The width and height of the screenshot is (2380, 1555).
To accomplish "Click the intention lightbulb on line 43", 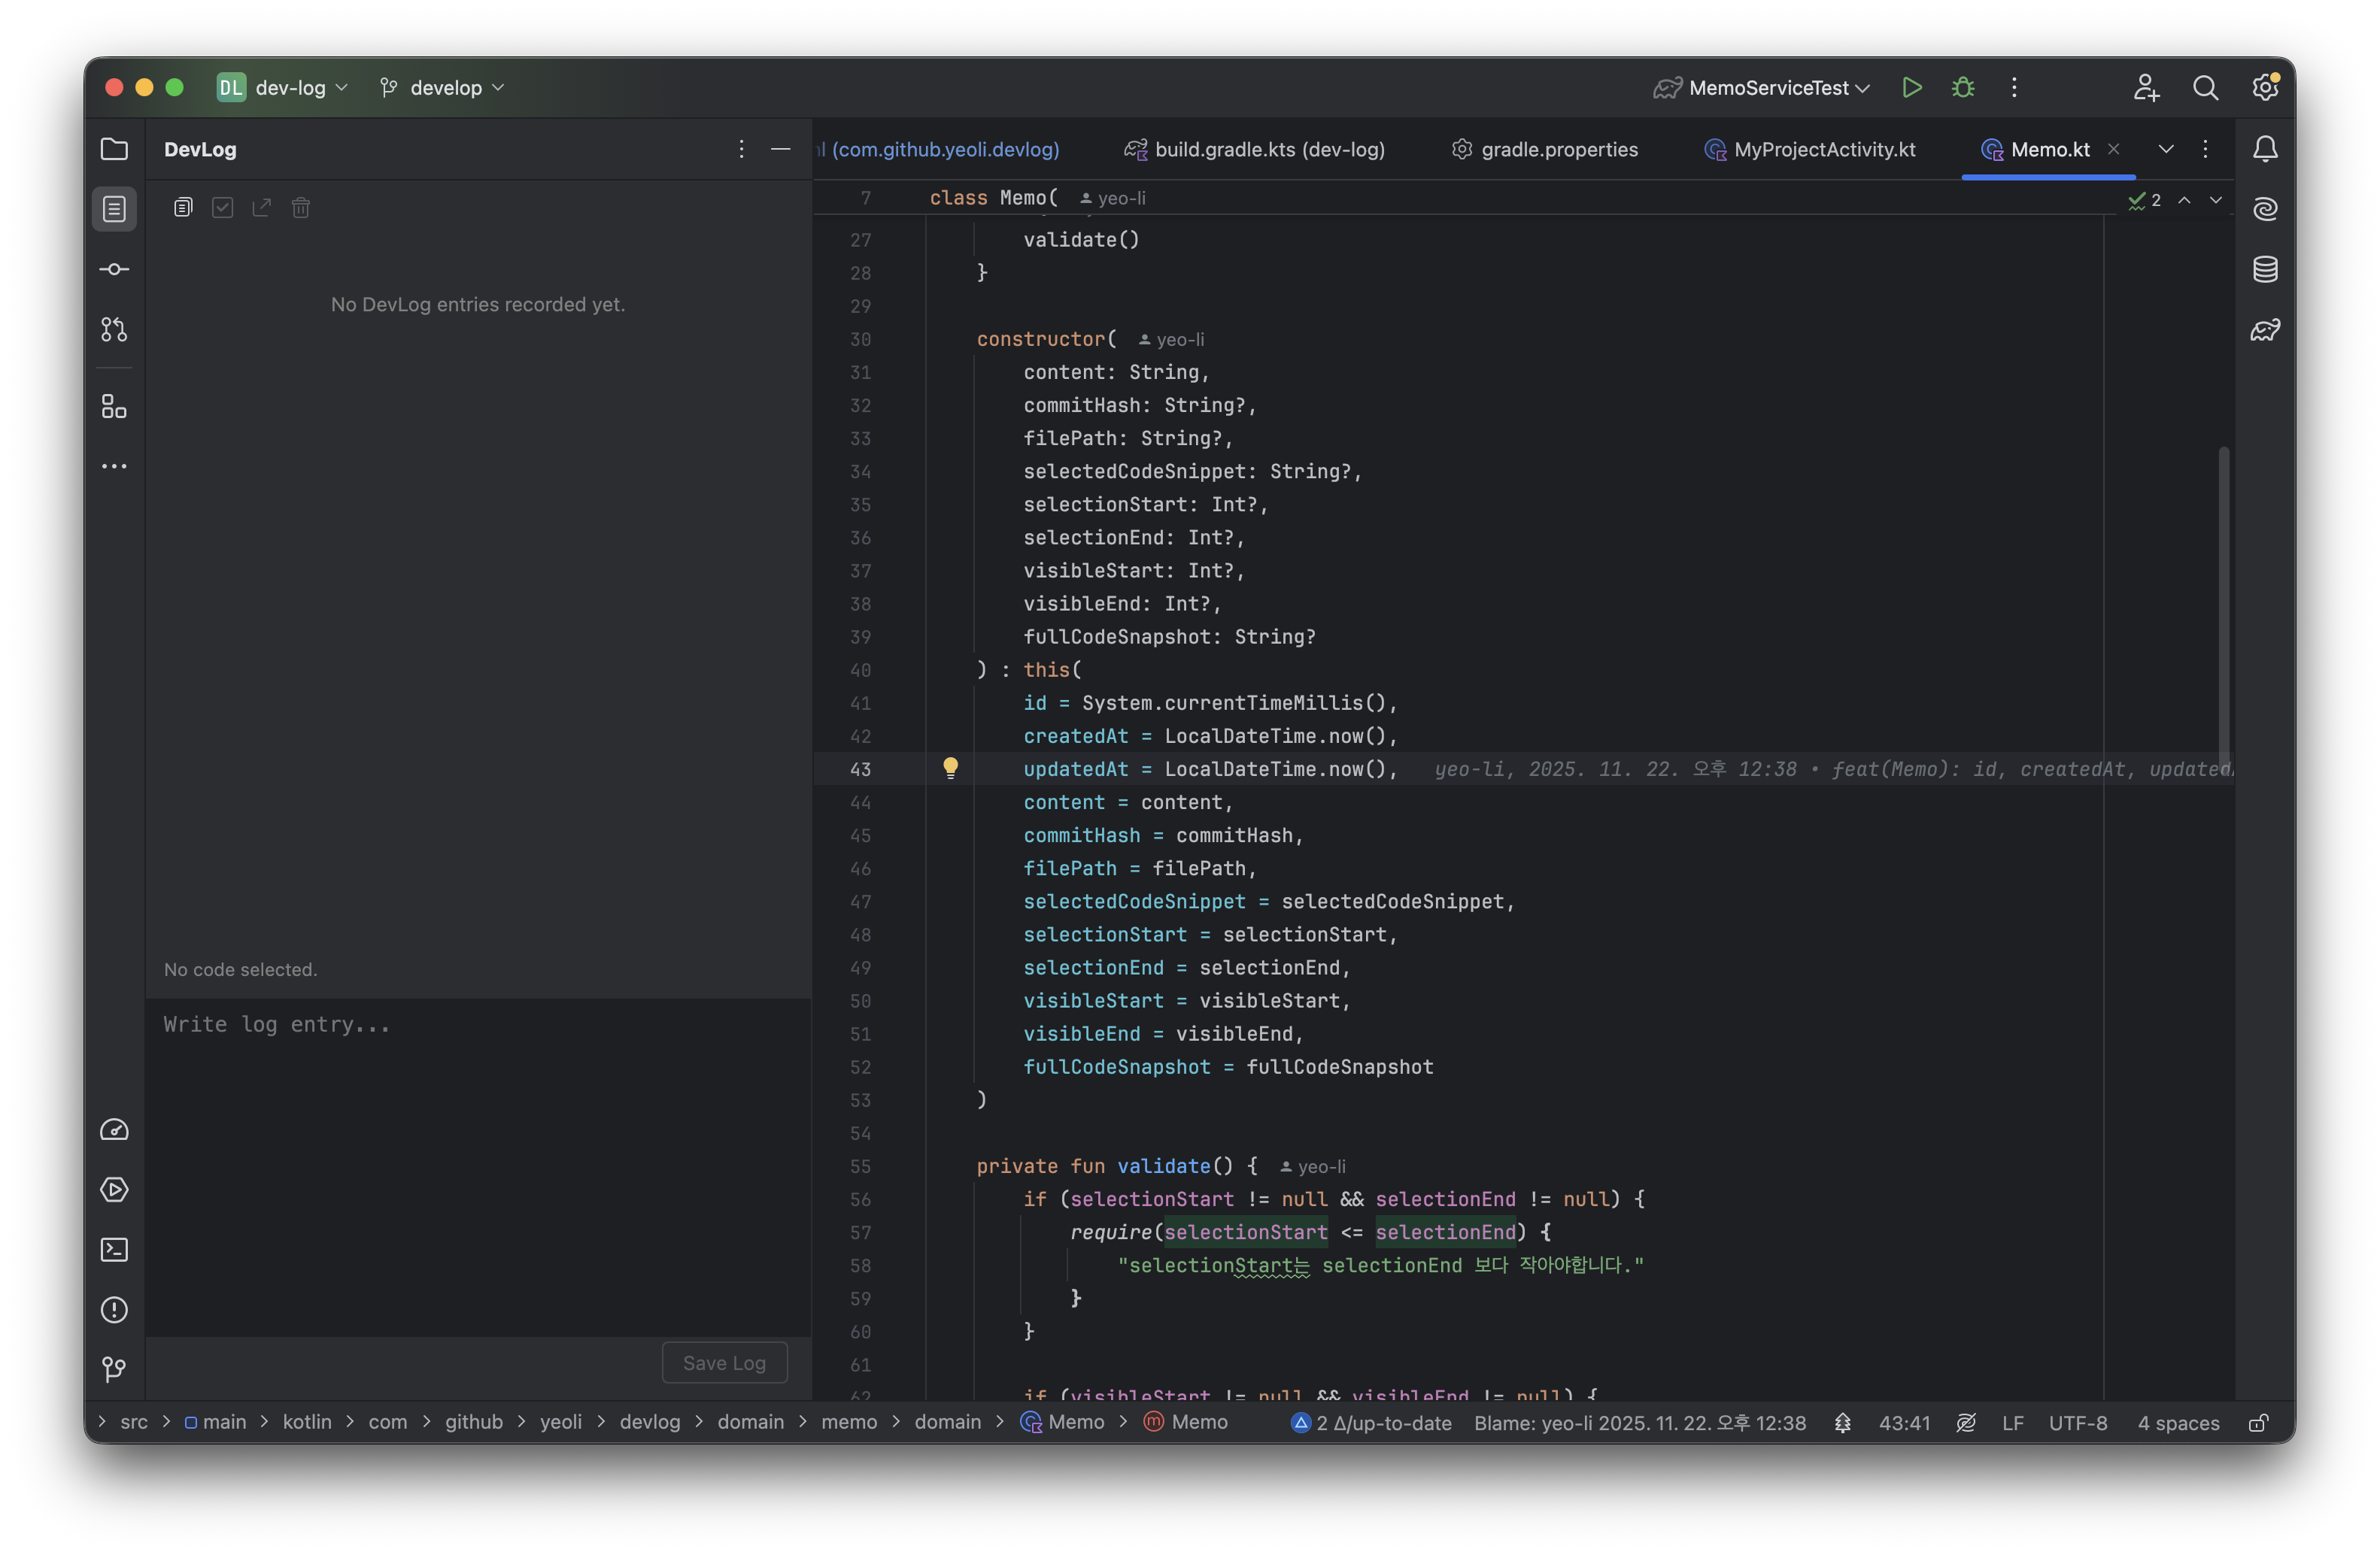I will click(950, 768).
